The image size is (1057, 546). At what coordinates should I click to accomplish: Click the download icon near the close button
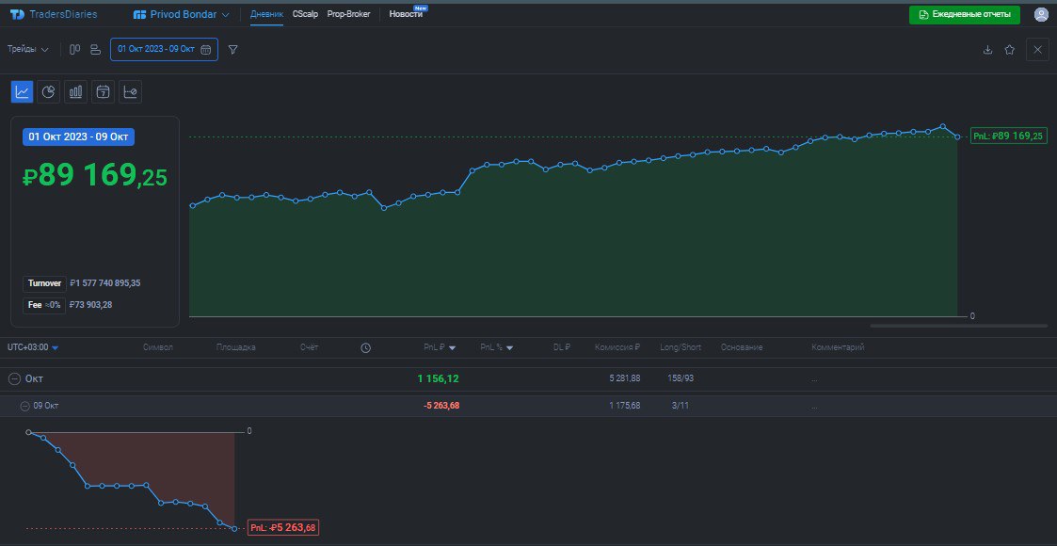(986, 50)
